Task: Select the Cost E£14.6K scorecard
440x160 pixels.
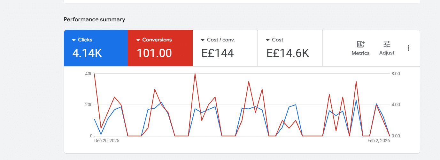Action: [290, 48]
